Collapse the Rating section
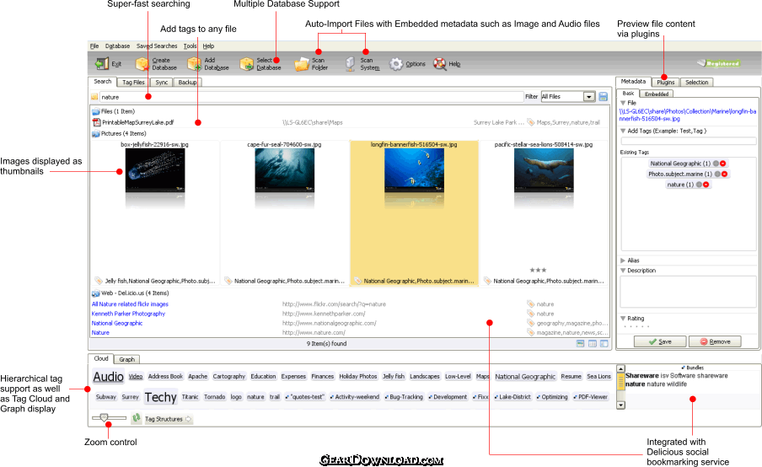Image resolution: width=762 pixels, height=467 pixels. pyautogui.click(x=623, y=319)
